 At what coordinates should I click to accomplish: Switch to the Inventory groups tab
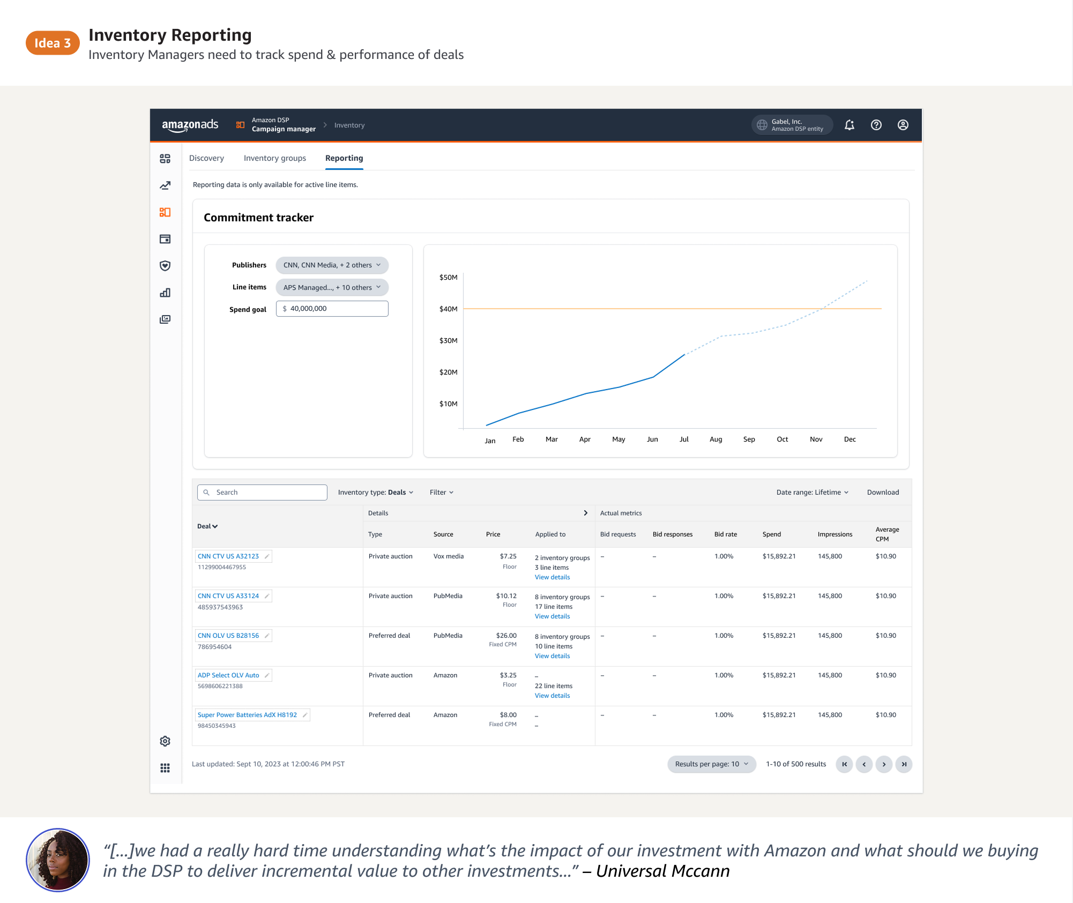(274, 158)
